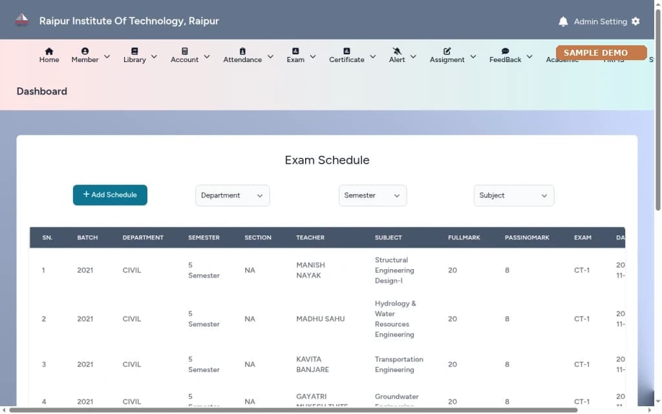Open notifications bell icon
The height and width of the screenshot is (414, 662).
pyautogui.click(x=563, y=21)
